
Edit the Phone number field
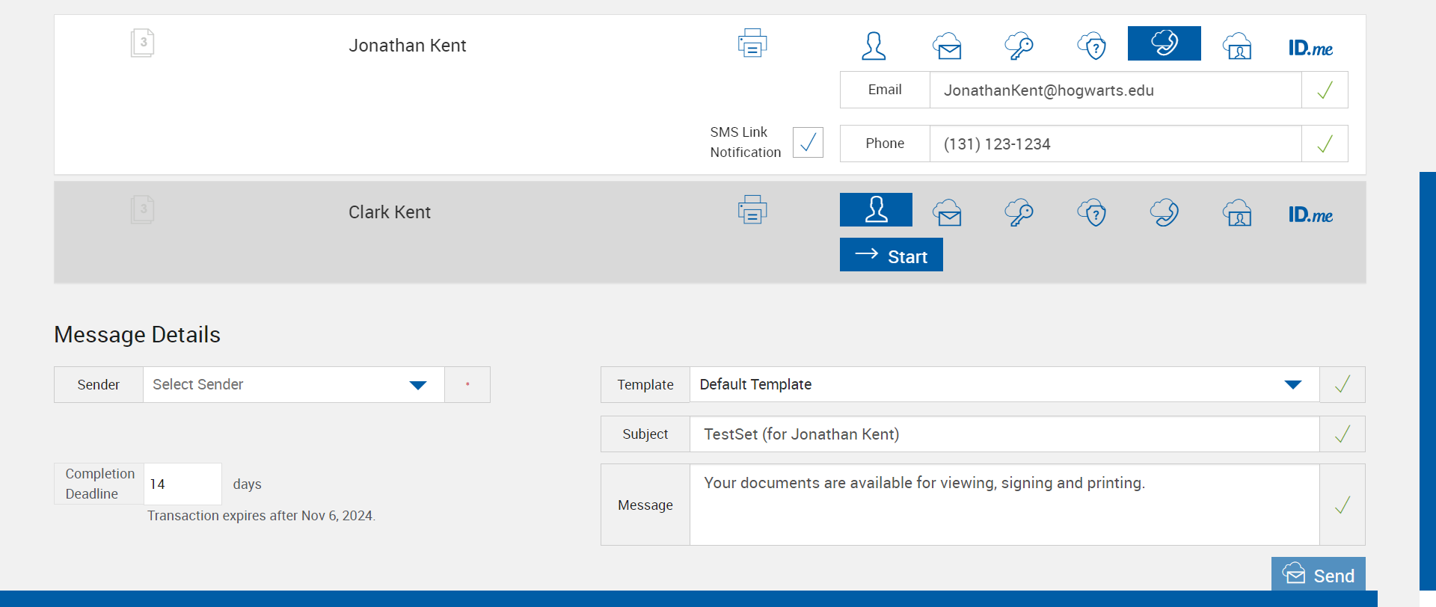pos(1114,144)
